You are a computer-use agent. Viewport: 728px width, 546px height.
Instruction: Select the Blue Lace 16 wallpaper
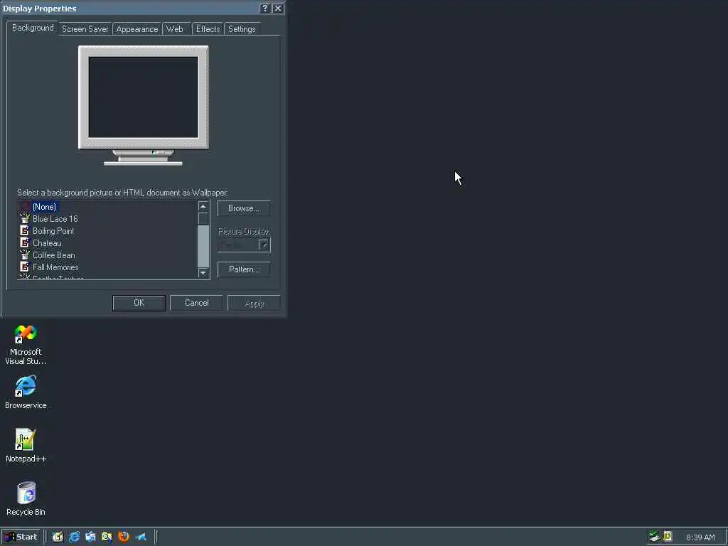click(x=55, y=219)
